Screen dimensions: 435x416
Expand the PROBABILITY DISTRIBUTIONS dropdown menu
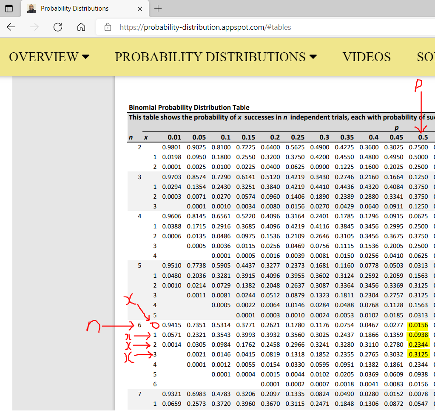coord(216,57)
